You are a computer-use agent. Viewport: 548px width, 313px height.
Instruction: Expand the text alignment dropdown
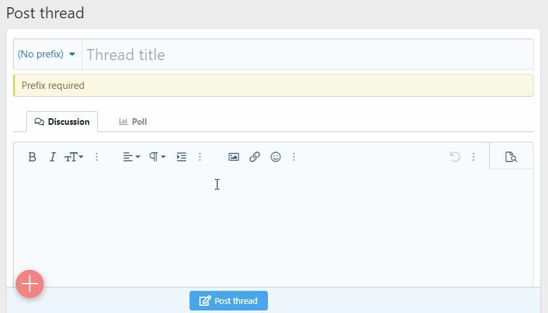pyautogui.click(x=131, y=157)
